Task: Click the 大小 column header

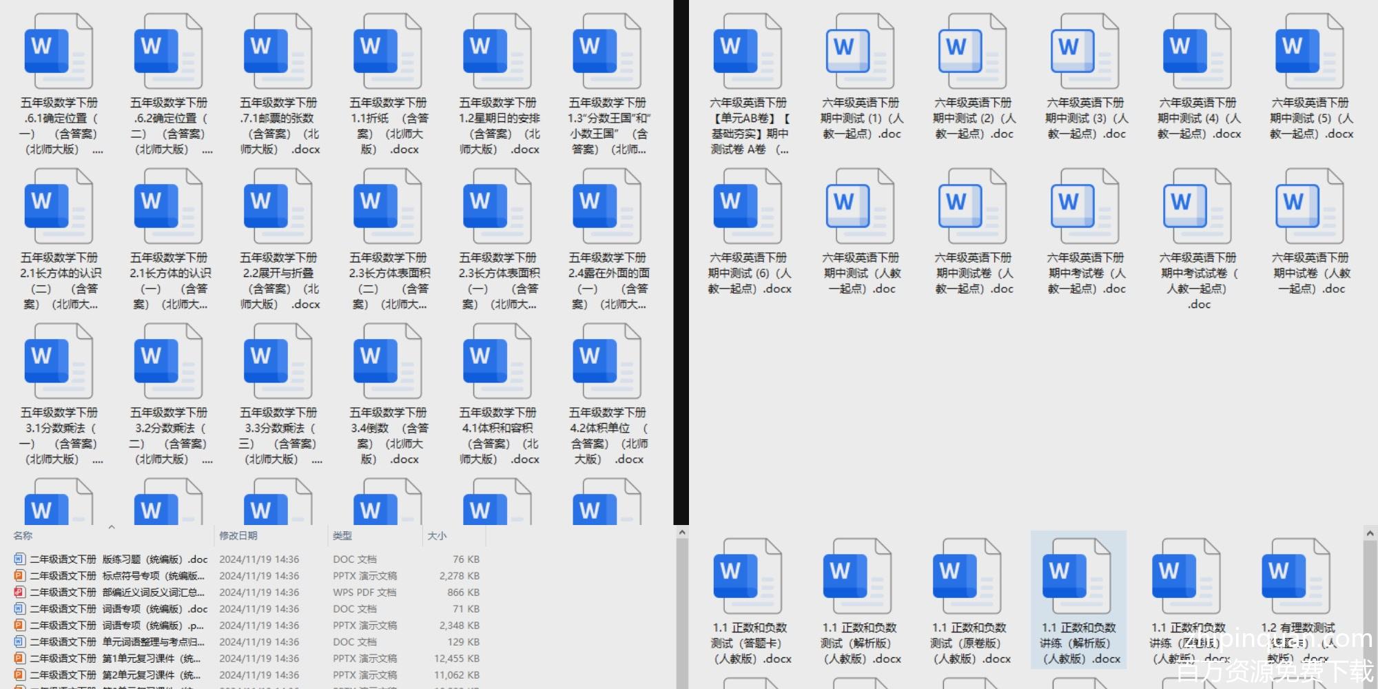Action: 437,536
